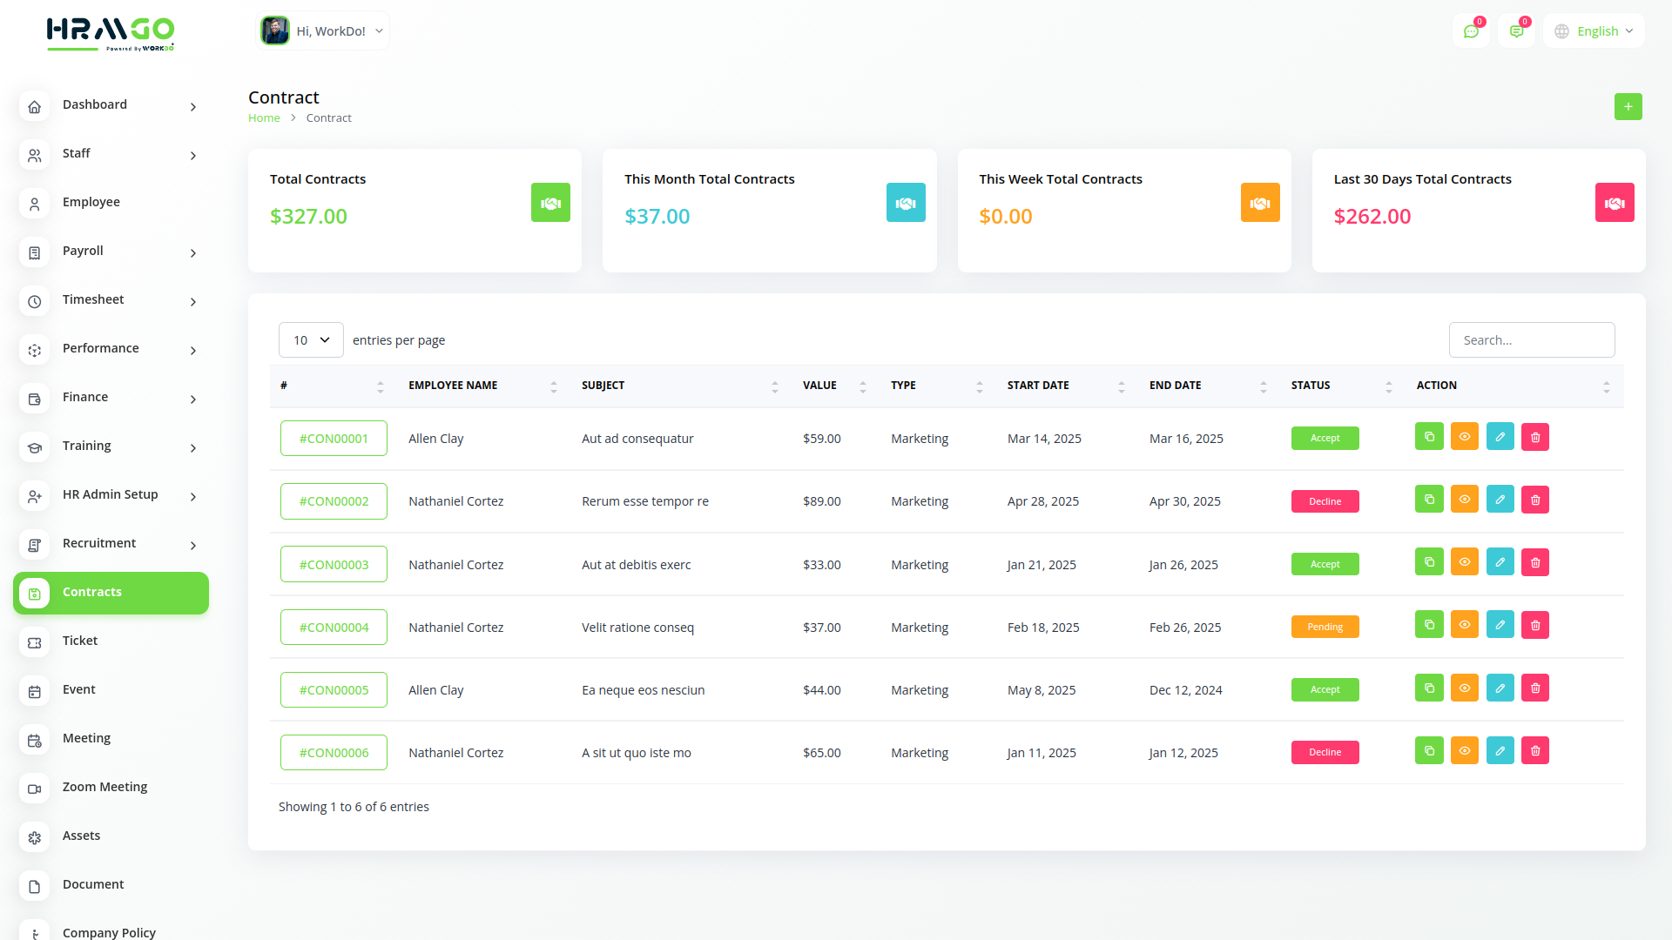Delete contract #CON00002 with the trash icon

[x=1535, y=500]
